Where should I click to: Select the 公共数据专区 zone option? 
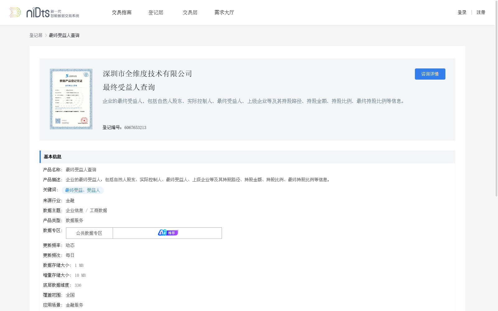pos(89,233)
